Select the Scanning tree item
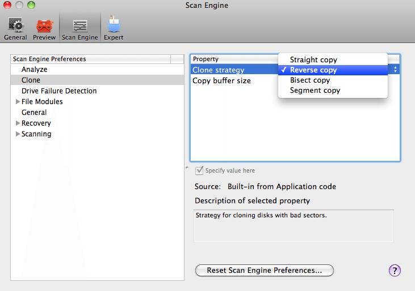 click(98, 134)
